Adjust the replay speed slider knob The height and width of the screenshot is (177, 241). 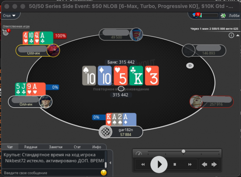click(183, 152)
